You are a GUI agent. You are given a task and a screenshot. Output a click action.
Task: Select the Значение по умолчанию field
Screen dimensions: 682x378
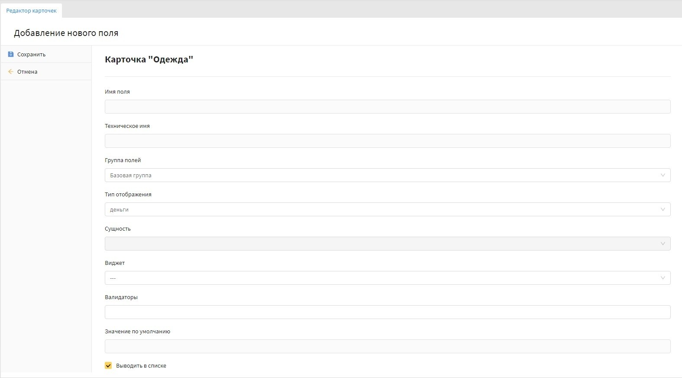387,346
